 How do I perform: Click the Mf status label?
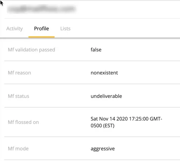19,96
